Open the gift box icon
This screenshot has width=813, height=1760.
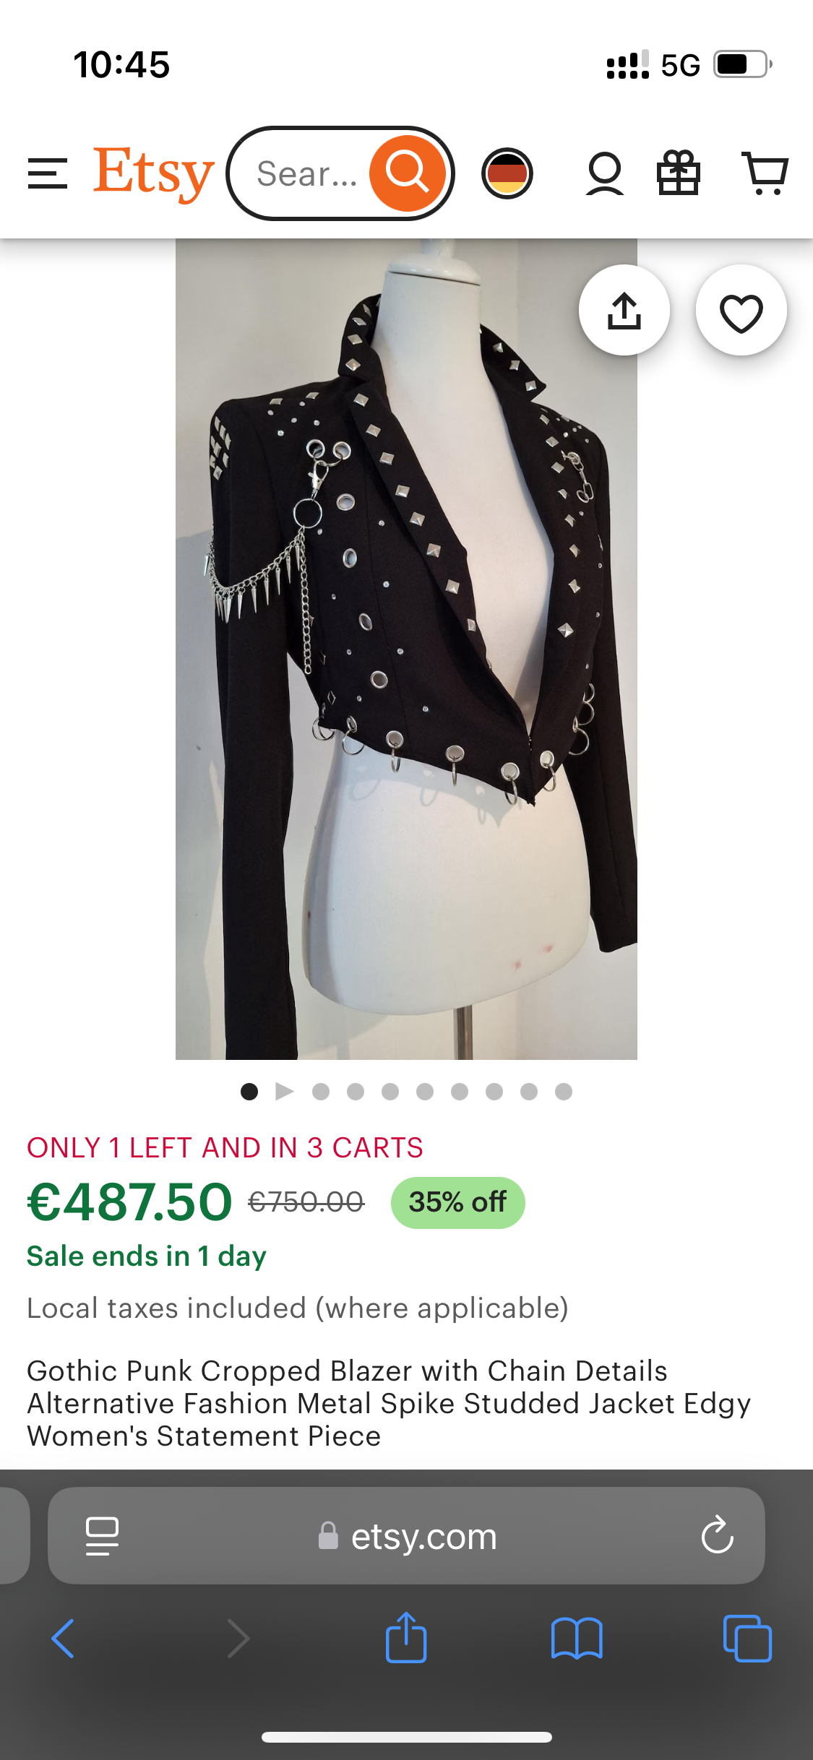pos(678,173)
